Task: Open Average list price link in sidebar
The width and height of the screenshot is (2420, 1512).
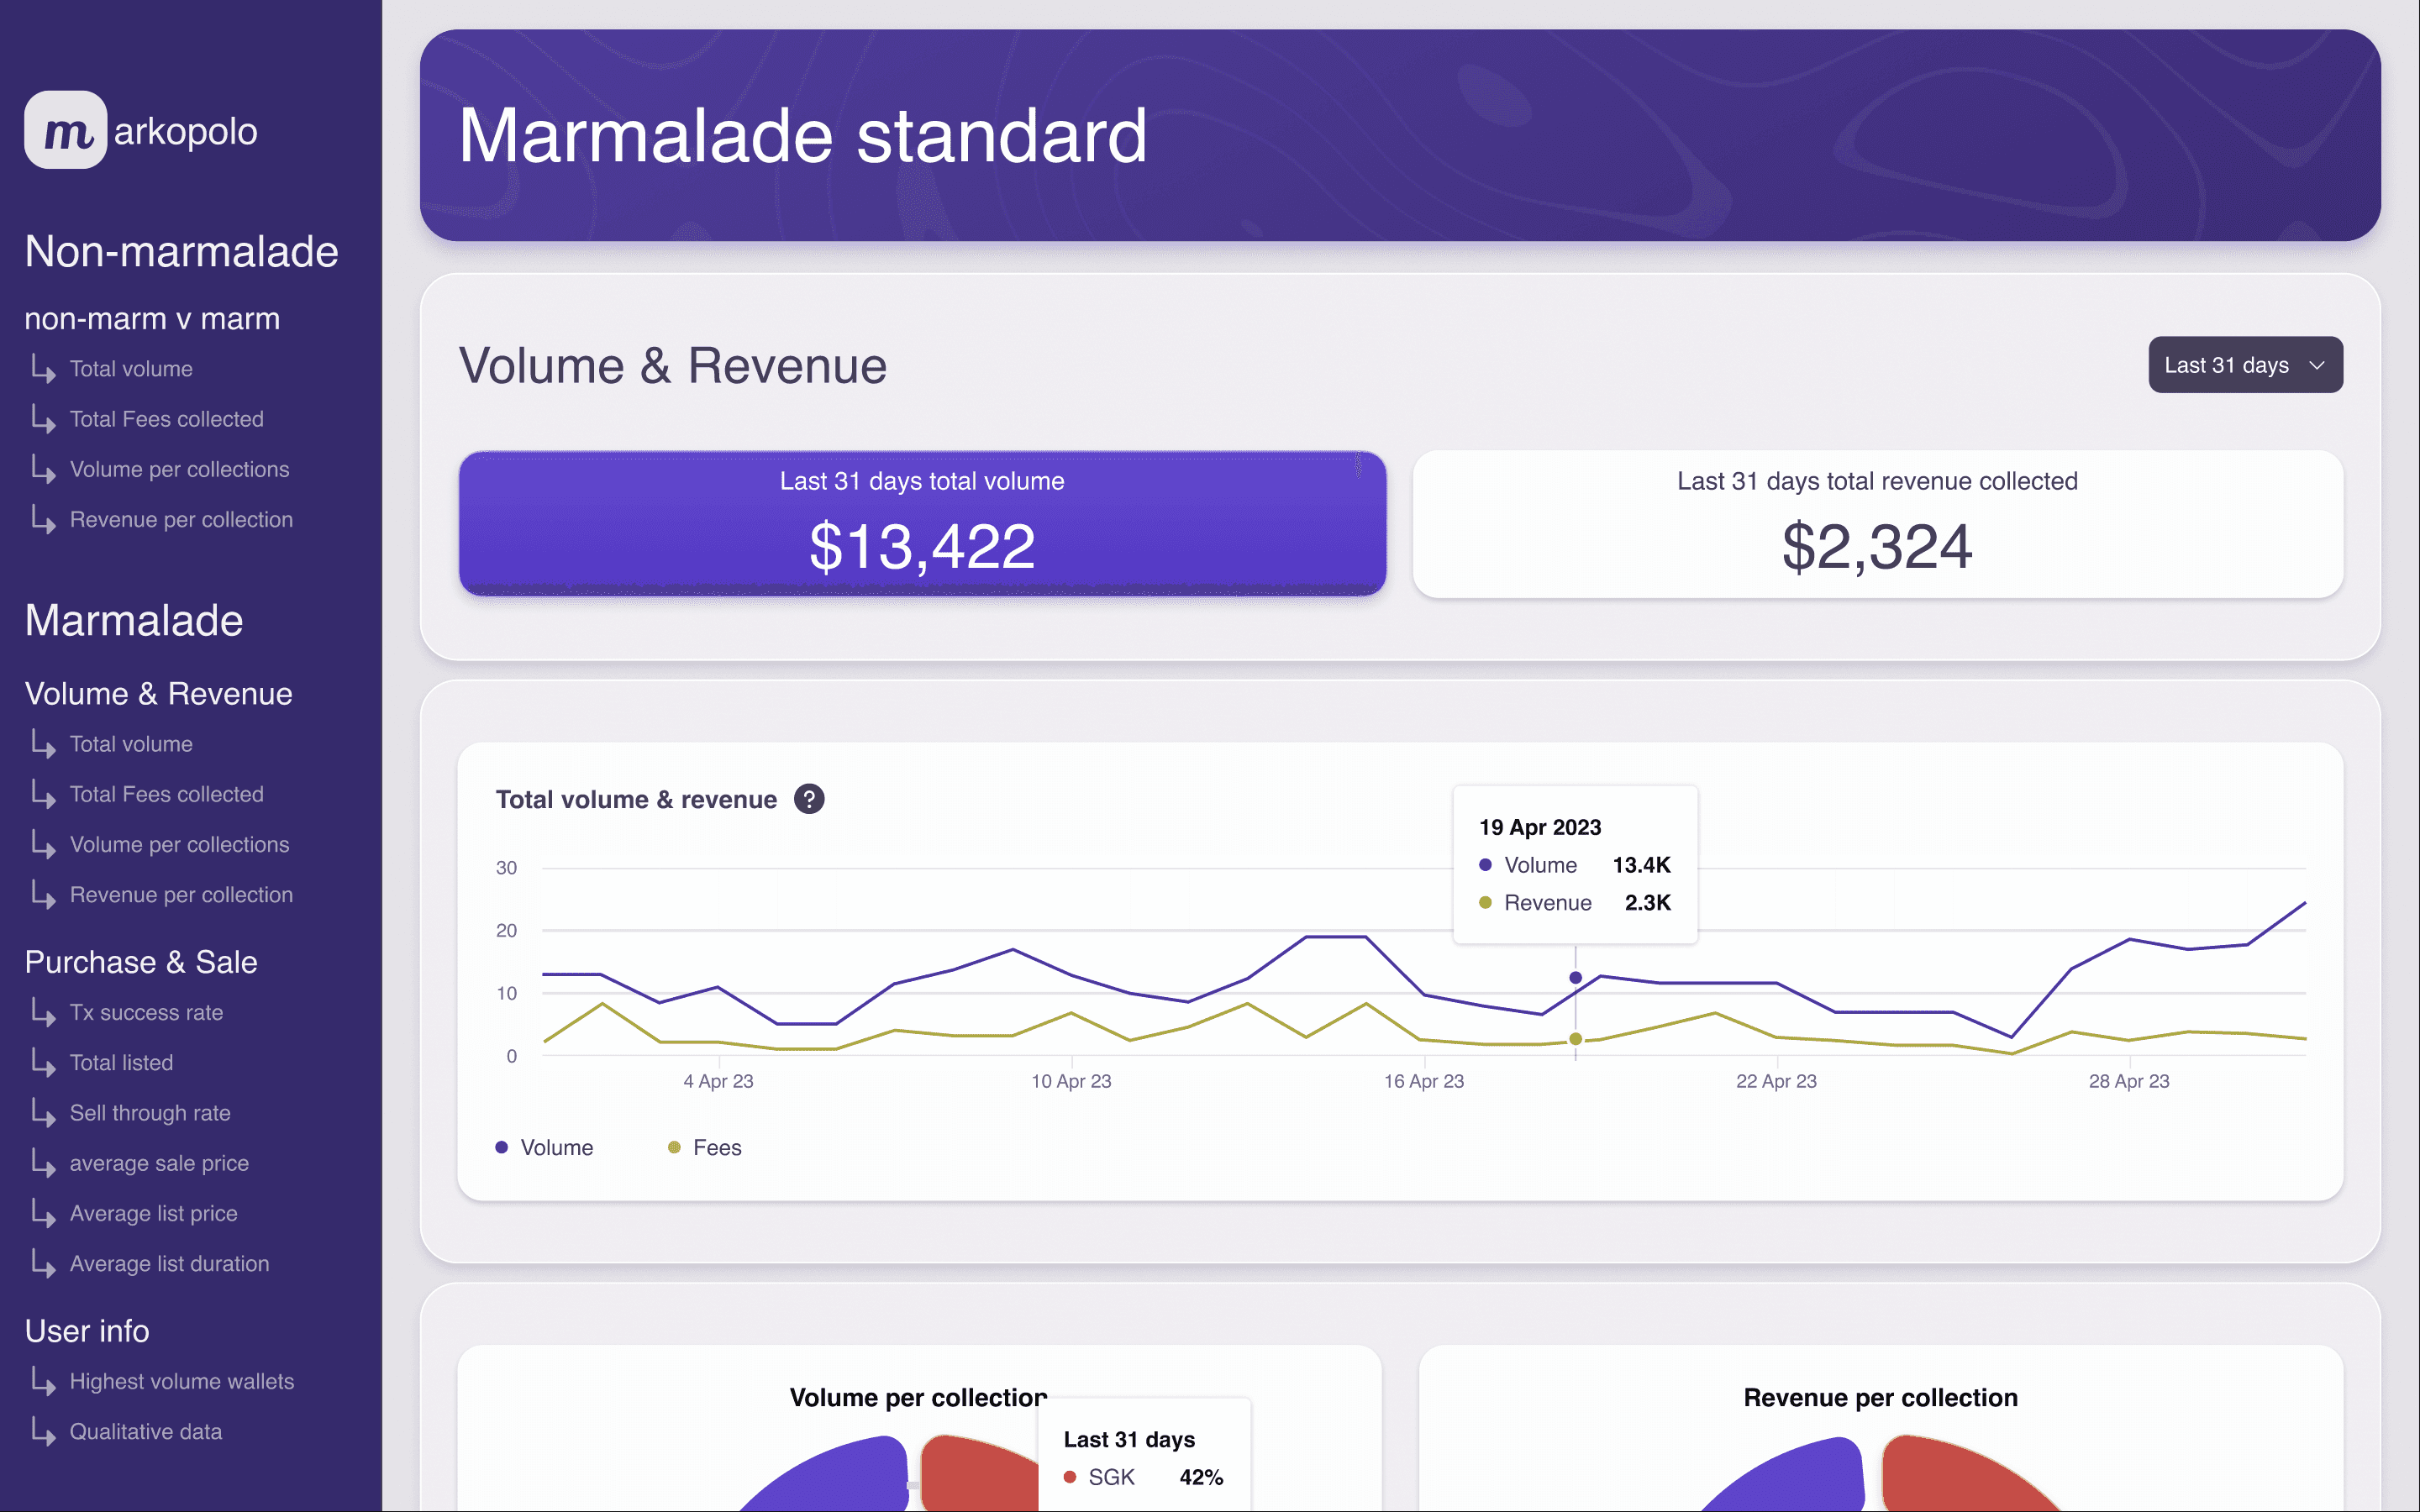Action: pyautogui.click(x=153, y=1213)
